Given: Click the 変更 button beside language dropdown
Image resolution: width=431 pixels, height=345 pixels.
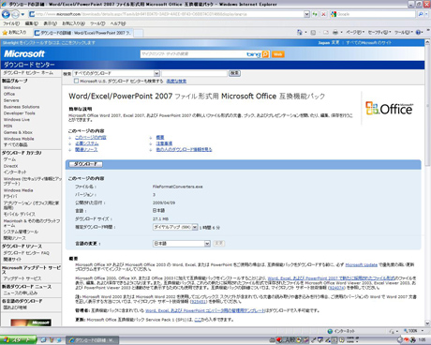Looking at the screenshot, I should pyautogui.click(x=219, y=243).
